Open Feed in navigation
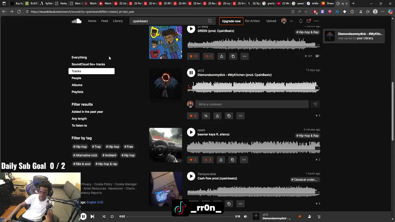This screenshot has height=222, width=395. tap(105, 21)
